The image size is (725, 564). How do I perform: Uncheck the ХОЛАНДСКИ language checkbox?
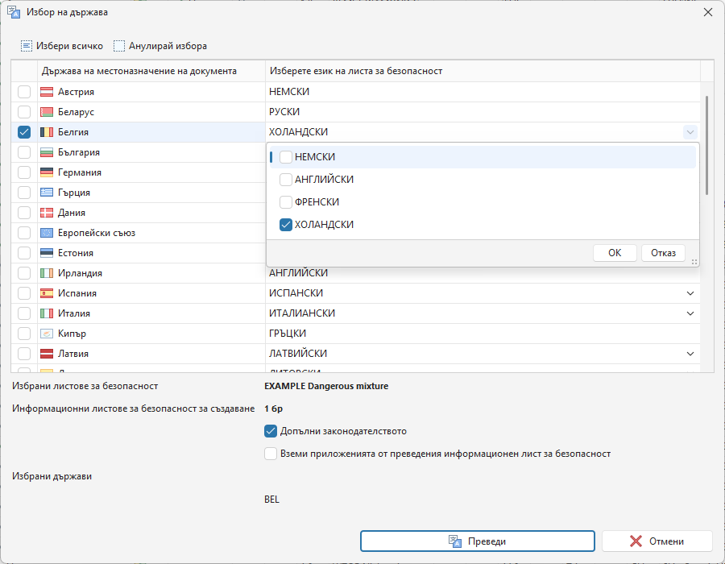[286, 225]
